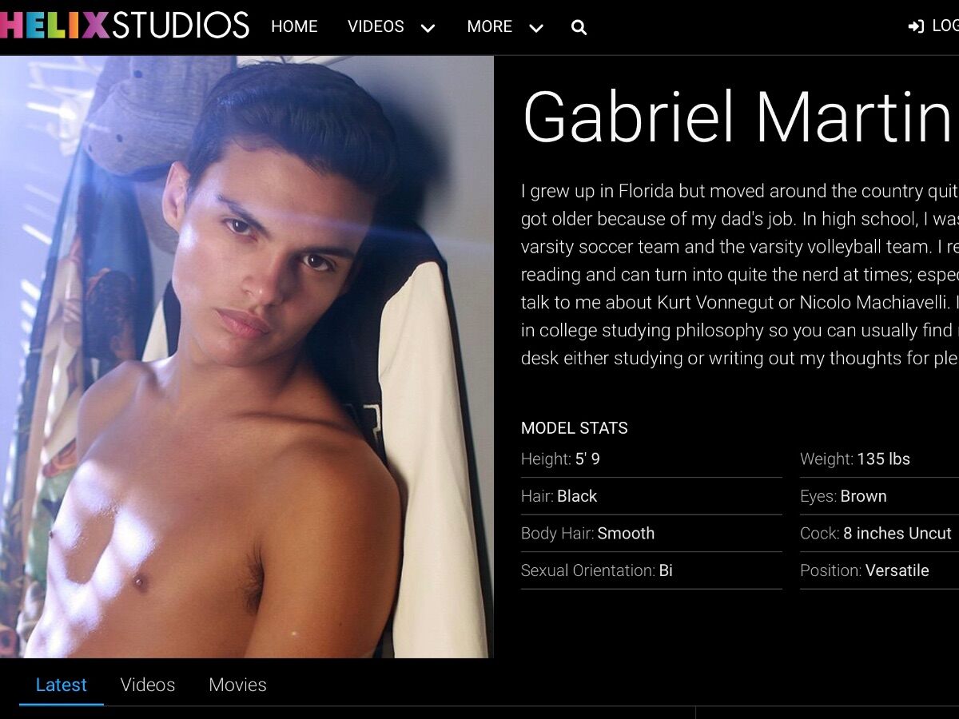Expand the chevron next to MORE
The height and width of the screenshot is (719, 959).
(x=536, y=28)
